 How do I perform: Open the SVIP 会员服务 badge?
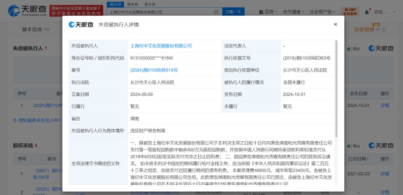point(350,12)
